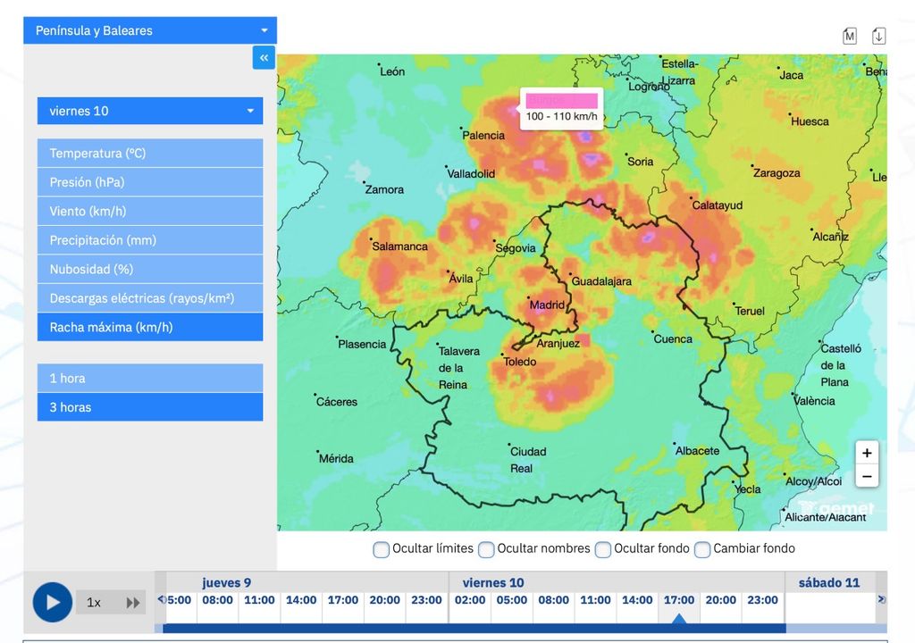Jump to viernes 10 23:00 on timeline
Viewport: 915px width, 643px height.
click(763, 600)
